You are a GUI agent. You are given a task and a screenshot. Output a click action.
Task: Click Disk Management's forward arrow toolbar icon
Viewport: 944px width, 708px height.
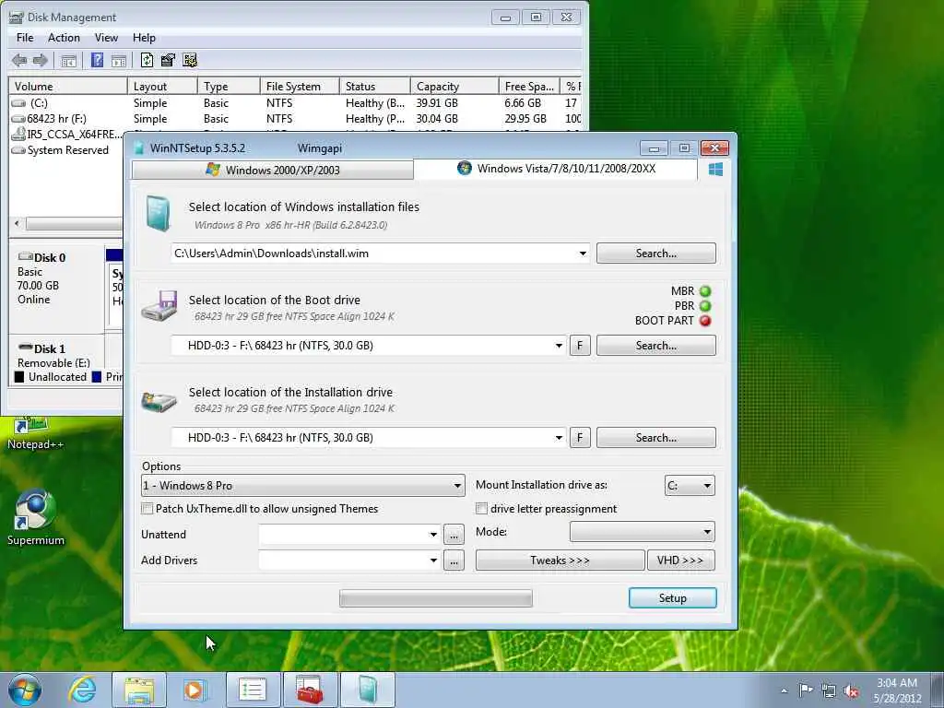(41, 60)
